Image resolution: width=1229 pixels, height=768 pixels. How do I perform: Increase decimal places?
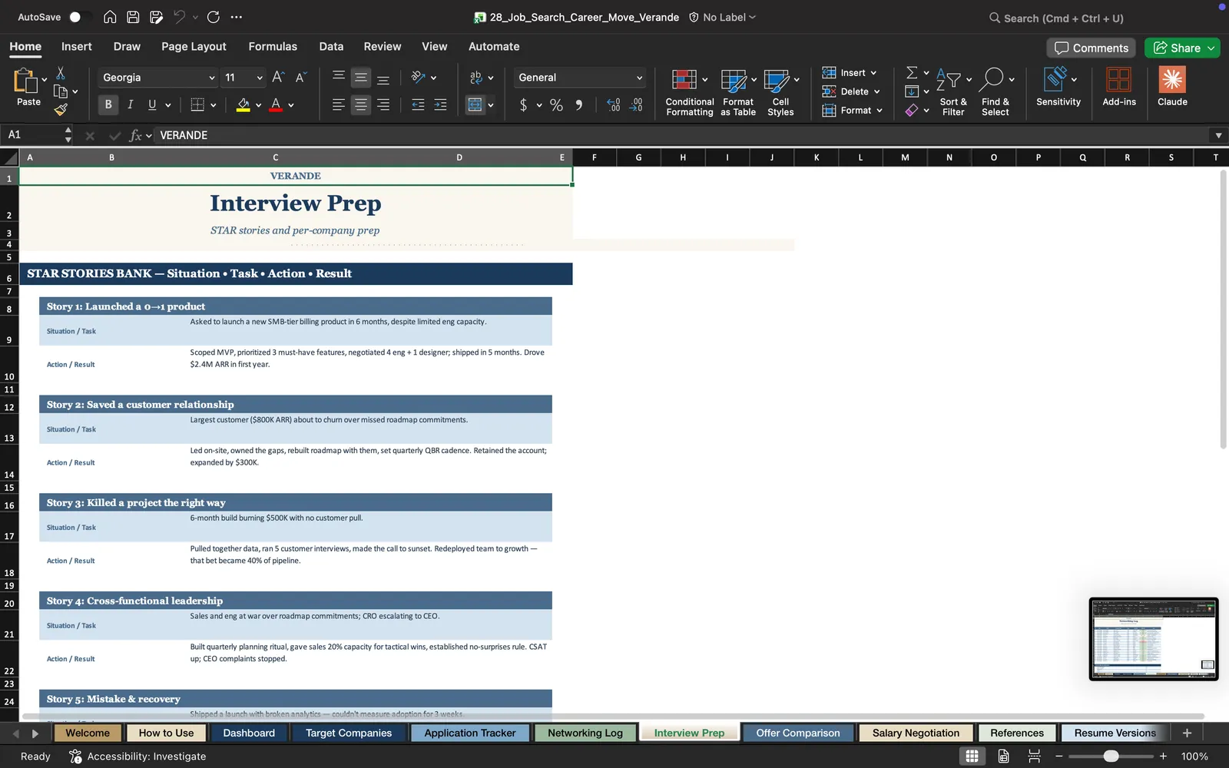(613, 105)
